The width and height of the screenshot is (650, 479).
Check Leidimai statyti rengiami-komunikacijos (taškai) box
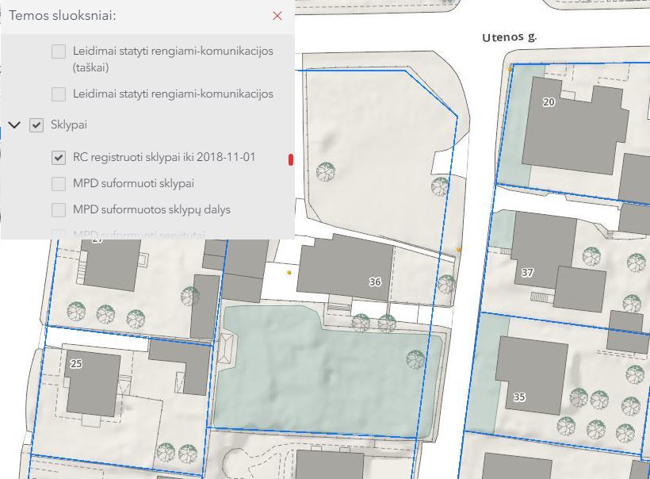59,52
